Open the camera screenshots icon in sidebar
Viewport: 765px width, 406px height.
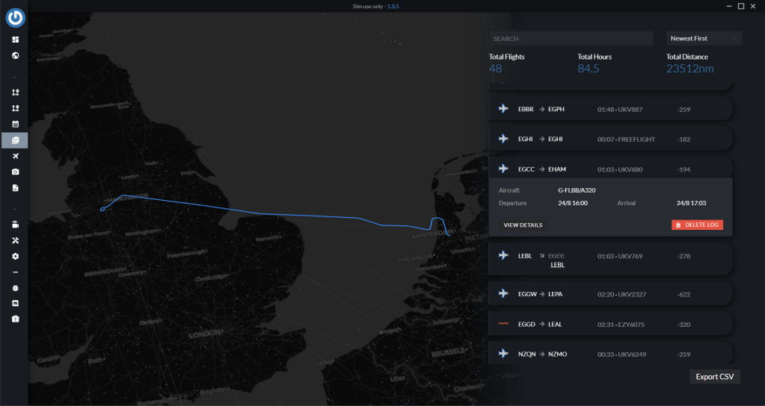(15, 172)
